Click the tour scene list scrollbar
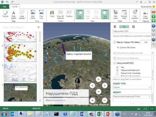Viewport: 156px width, 117px height. coord(40,67)
